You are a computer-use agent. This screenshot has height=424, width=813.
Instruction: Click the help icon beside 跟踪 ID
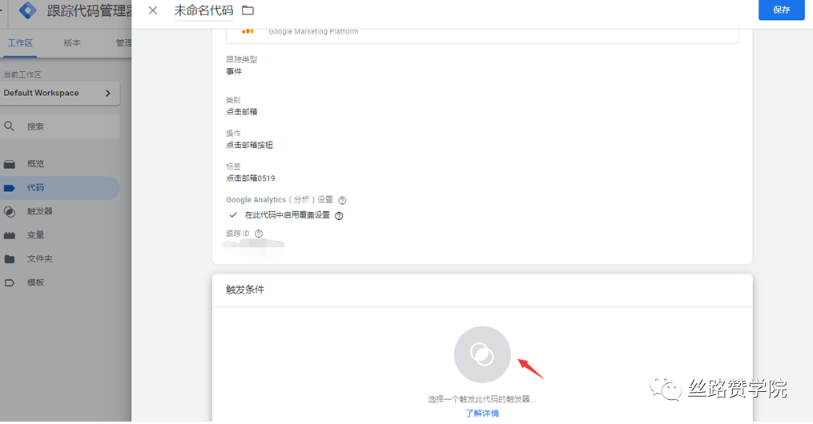pos(259,234)
